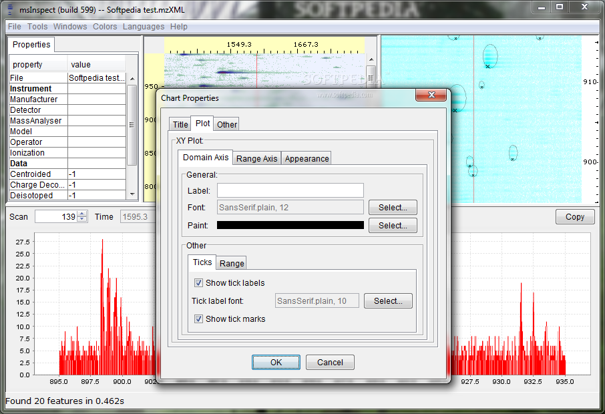Select the Plot tab in Chart Properties
This screenshot has height=414, width=605.
(202, 124)
